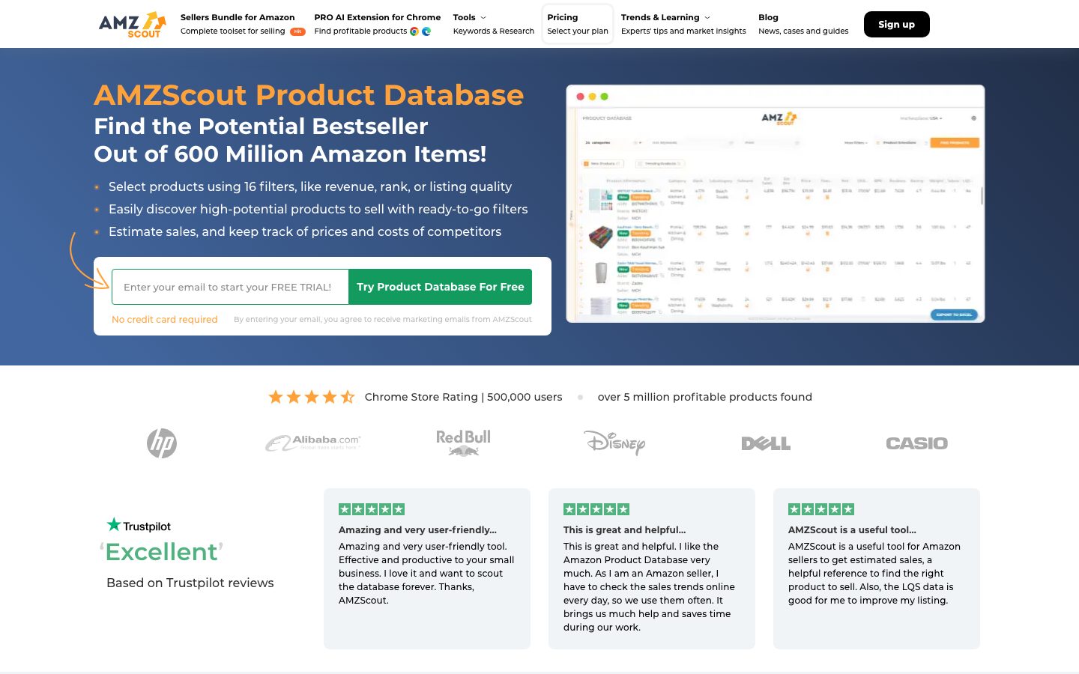Click the Edge browser icon under PRO AI Extension
The width and height of the screenshot is (1079, 674).
point(426,31)
